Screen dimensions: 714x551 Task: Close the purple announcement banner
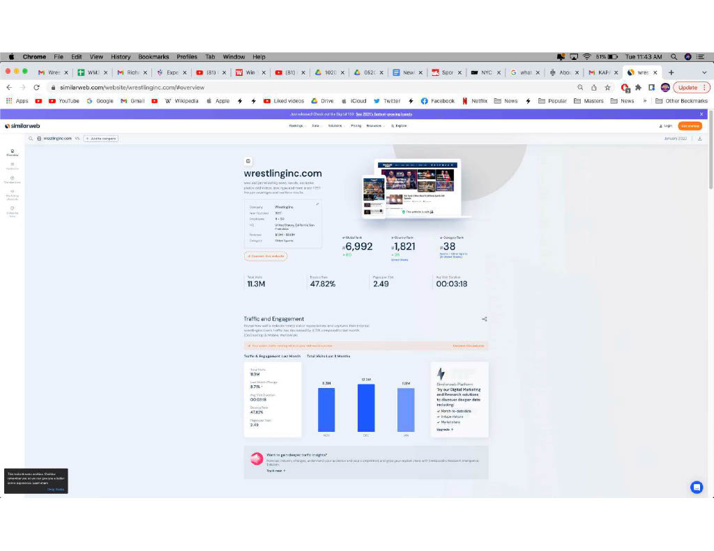701,114
